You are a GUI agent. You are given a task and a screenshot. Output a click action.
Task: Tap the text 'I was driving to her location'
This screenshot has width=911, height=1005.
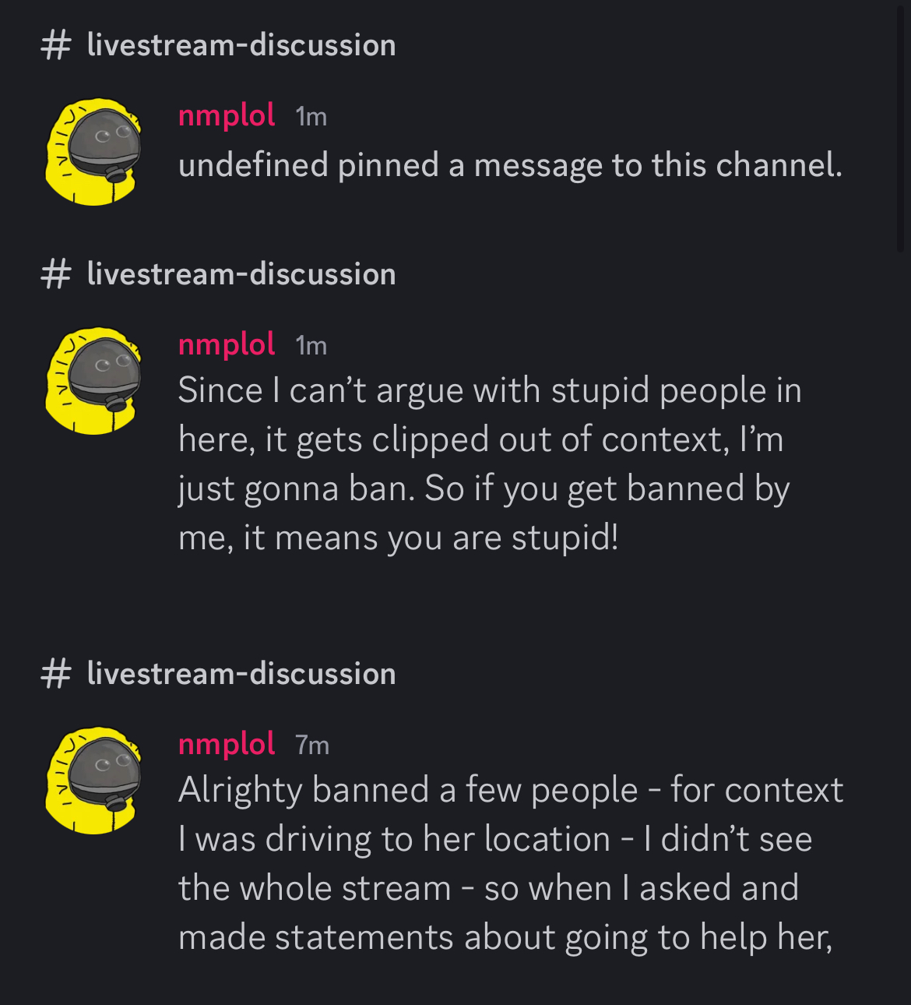pyautogui.click(x=394, y=840)
